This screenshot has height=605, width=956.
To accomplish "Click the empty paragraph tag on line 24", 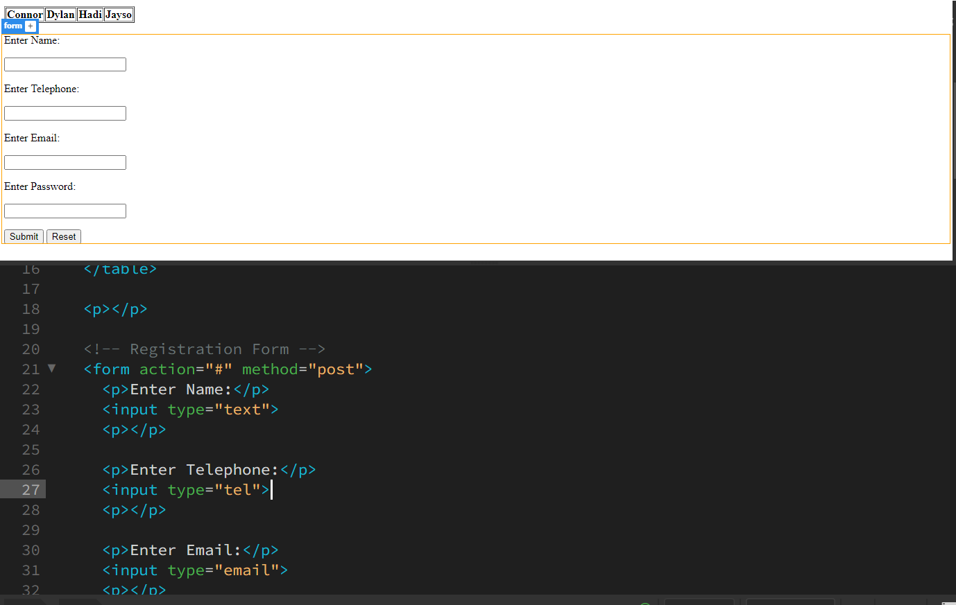I will click(x=134, y=430).
